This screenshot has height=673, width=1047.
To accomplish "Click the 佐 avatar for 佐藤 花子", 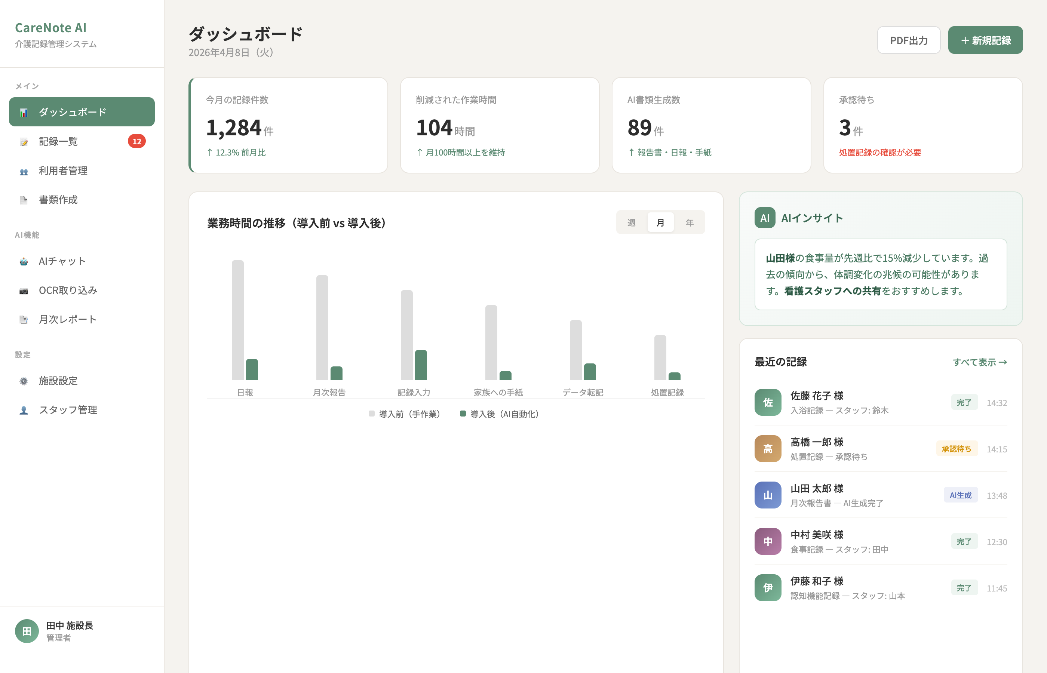I will [768, 402].
